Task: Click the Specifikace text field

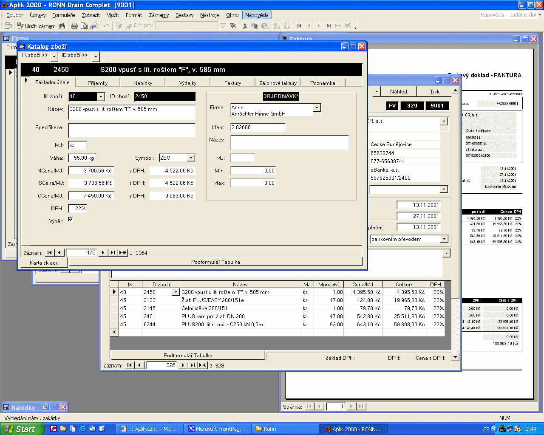Action: (131, 130)
